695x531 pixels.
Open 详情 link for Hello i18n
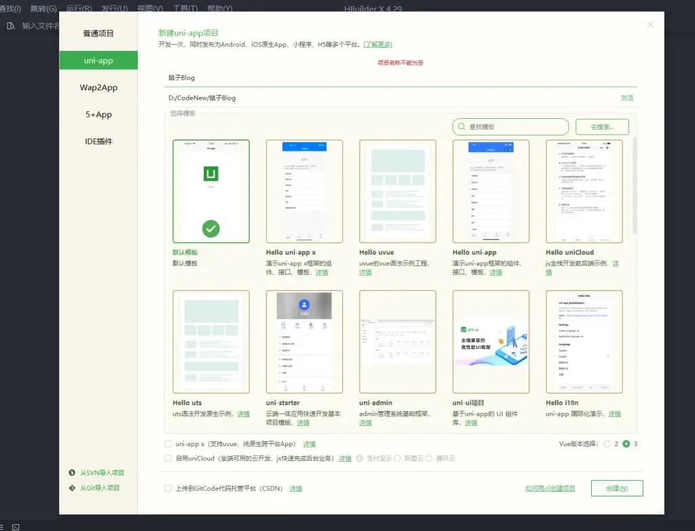coord(614,414)
